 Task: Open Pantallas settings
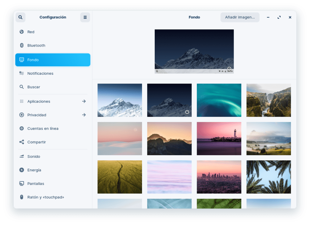(x=53, y=184)
